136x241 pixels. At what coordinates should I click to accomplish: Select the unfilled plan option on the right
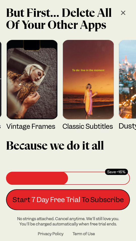click(x=99, y=178)
